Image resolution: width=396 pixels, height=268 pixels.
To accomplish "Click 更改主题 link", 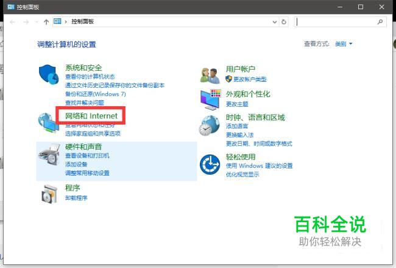I will 237,104.
